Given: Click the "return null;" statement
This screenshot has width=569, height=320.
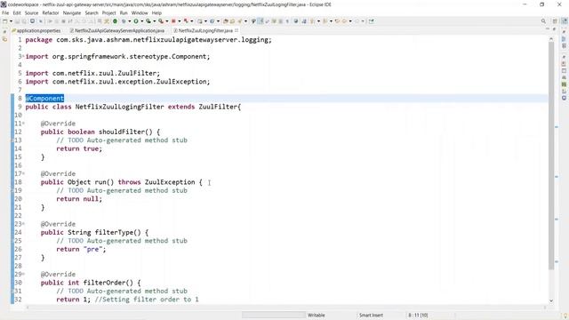Looking at the screenshot, I should coord(79,199).
